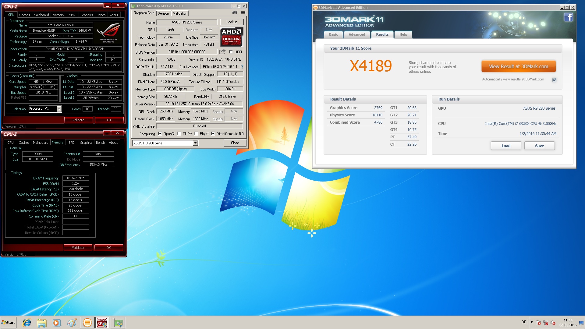
Task: Open Bench tab in top CPU-Z
Action: click(101, 15)
